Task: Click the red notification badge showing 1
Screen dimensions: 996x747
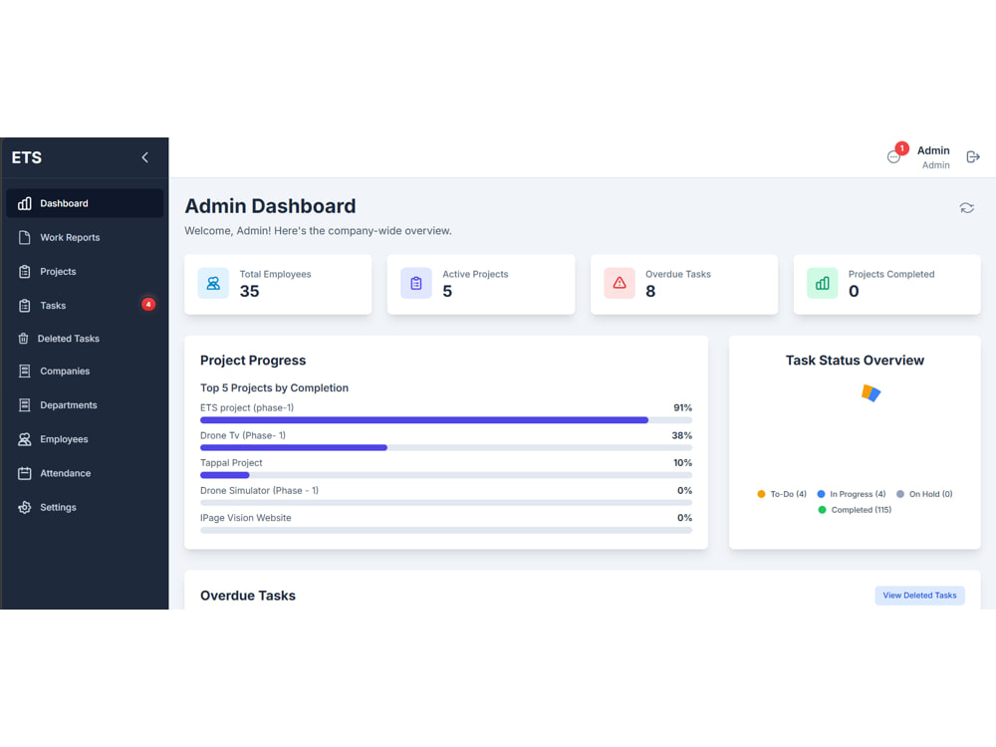Action: point(901,148)
